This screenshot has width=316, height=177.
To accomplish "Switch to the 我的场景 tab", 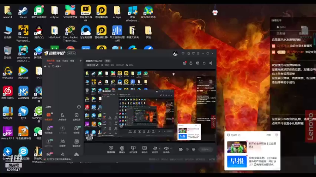I will click(51, 61).
